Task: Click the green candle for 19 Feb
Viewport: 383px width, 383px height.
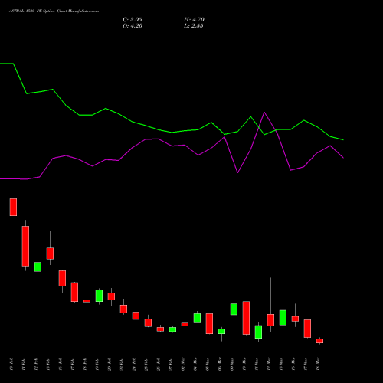Action: (99, 296)
